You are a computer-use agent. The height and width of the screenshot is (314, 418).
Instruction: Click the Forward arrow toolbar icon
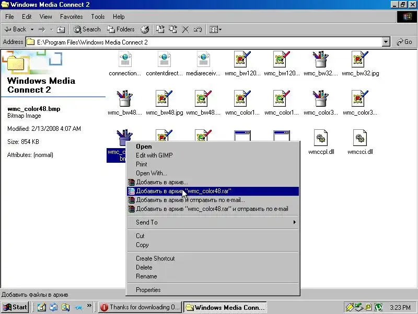click(x=42, y=29)
